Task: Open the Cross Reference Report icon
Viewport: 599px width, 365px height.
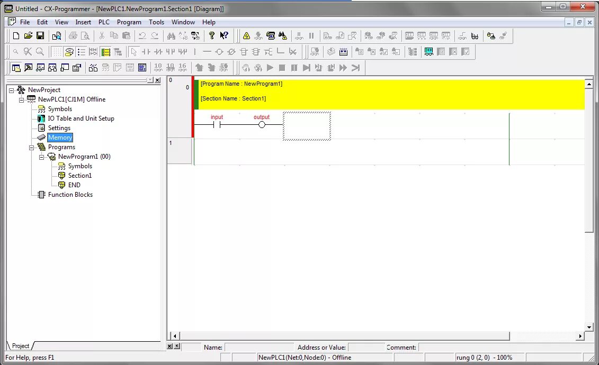Action: (93, 68)
